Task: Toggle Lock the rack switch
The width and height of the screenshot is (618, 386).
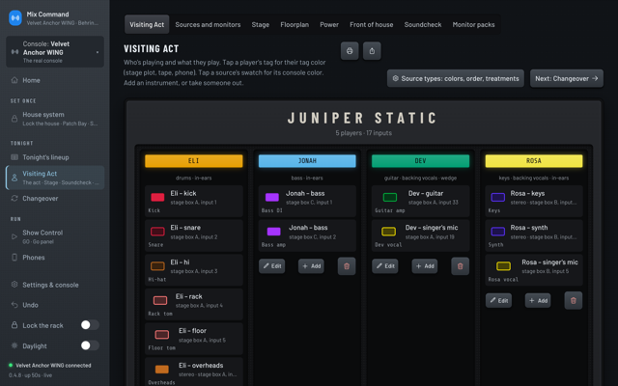Action: pos(90,325)
